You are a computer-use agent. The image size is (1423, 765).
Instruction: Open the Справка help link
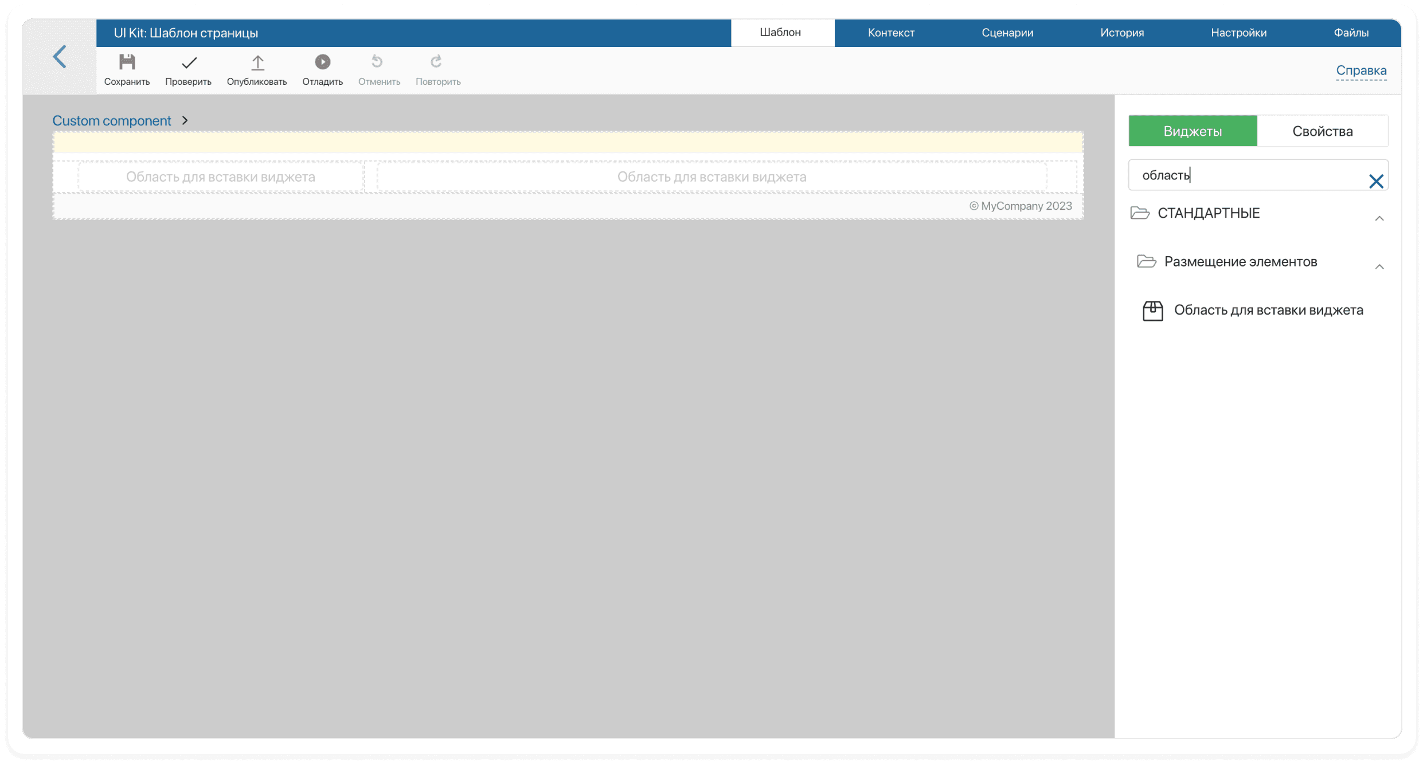point(1361,70)
